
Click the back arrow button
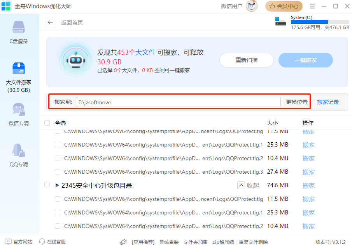(50, 22)
